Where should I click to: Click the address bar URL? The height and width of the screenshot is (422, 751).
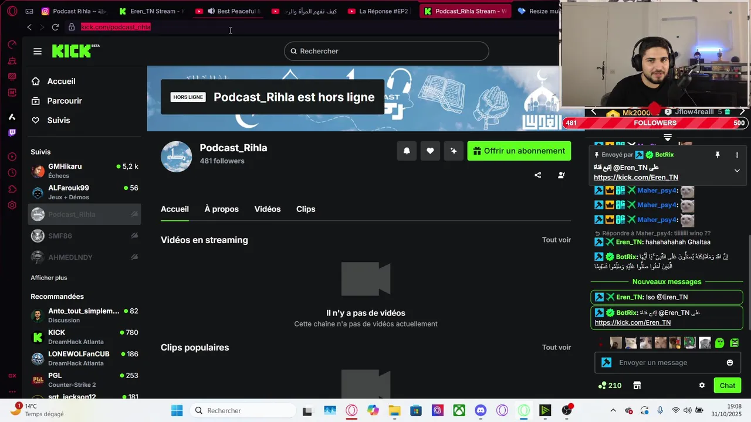point(116,27)
